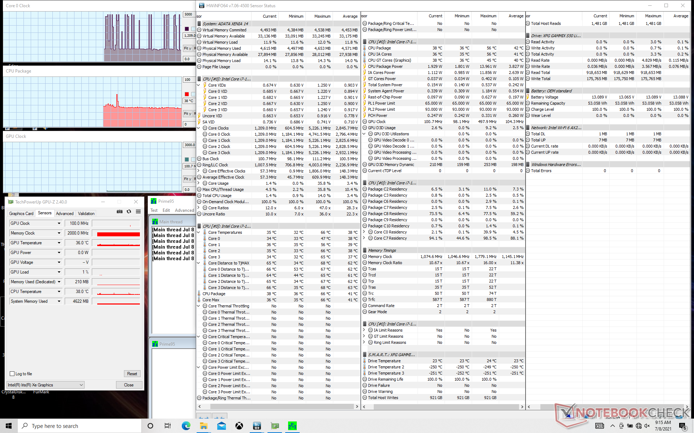This screenshot has height=433, width=694.
Task: Open the Xbox app on the taskbar
Action: coord(239,426)
